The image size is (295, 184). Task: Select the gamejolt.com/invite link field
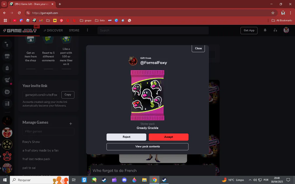(x=41, y=95)
